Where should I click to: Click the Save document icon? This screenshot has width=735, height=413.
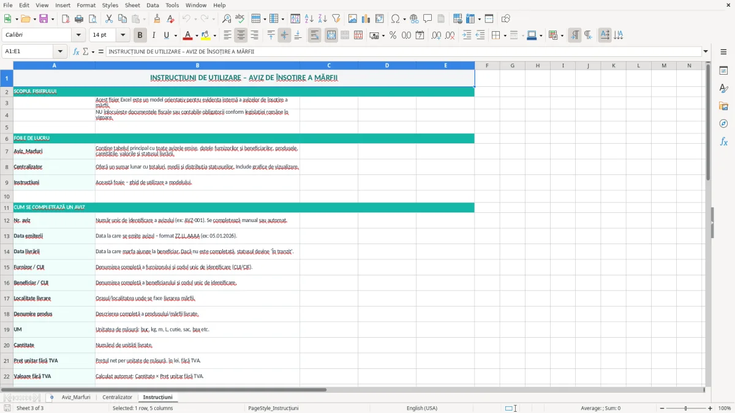pyautogui.click(x=43, y=19)
